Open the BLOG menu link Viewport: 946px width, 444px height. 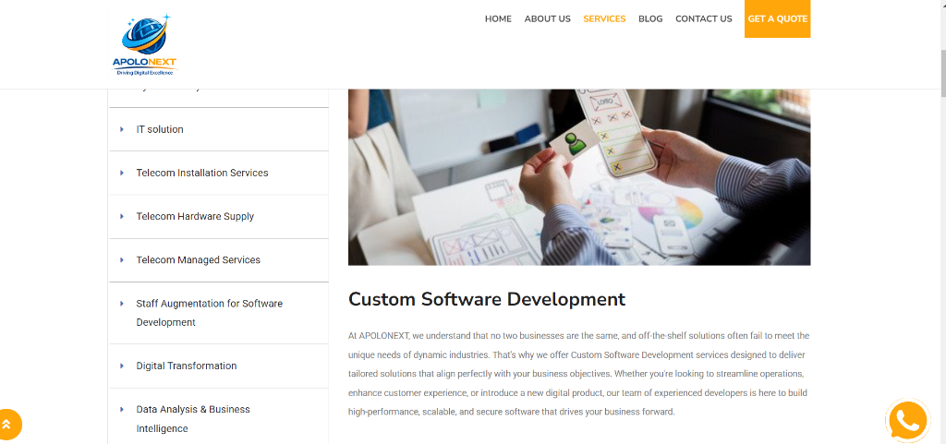pos(650,18)
